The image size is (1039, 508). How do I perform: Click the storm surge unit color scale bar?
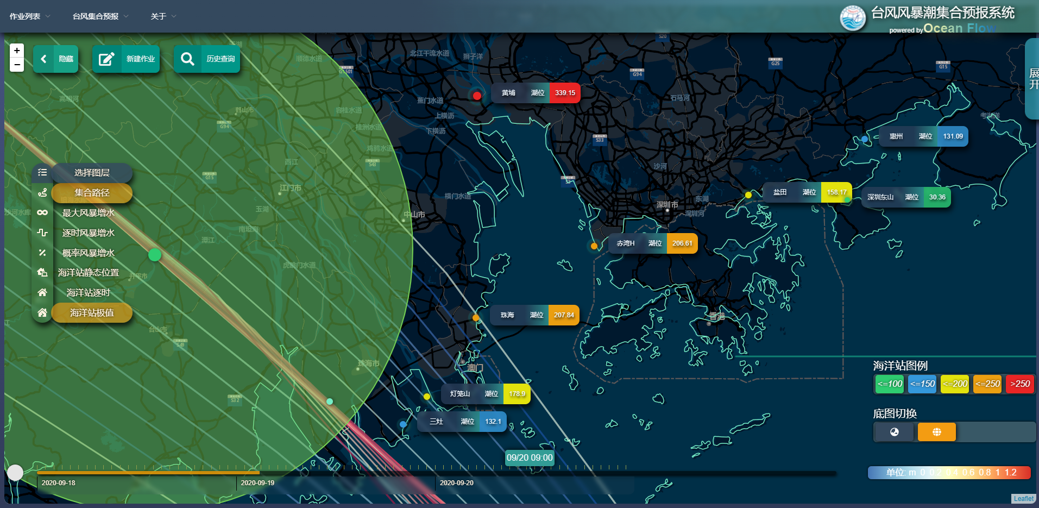[x=949, y=473]
